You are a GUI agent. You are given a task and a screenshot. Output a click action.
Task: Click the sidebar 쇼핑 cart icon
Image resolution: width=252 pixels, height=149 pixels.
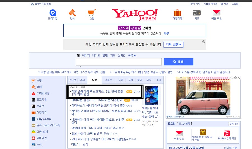click(x=33, y=80)
